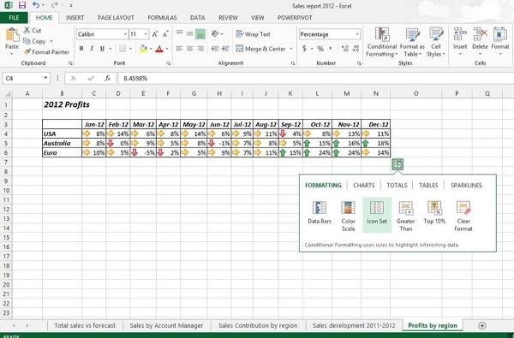Switch to the PAGE LAYOUT ribbon tab
This screenshot has height=338, width=514.
[116, 18]
